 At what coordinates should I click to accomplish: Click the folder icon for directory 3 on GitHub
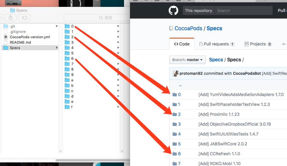tap(175, 124)
